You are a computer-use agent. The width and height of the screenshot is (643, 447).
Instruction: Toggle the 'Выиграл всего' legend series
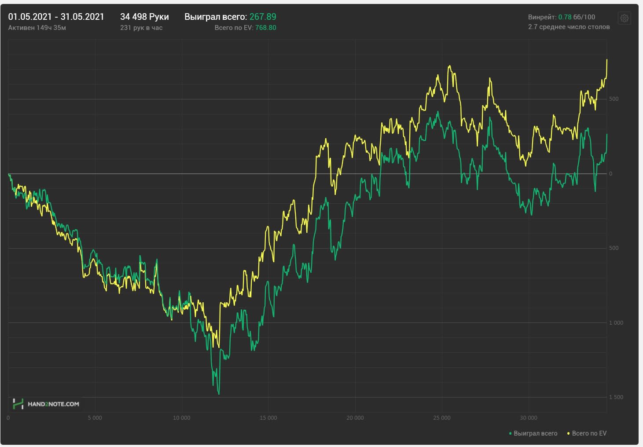tap(533, 433)
